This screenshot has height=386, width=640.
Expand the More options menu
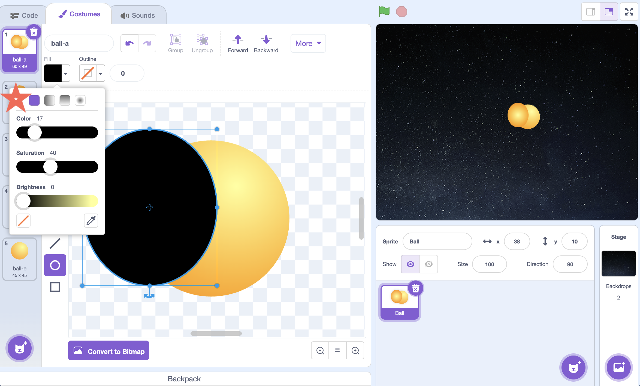pos(308,43)
